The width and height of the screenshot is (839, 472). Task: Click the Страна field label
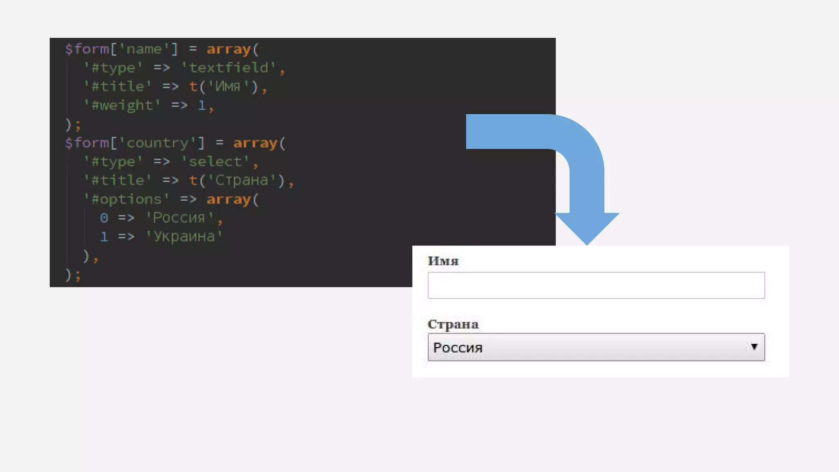pyautogui.click(x=453, y=324)
